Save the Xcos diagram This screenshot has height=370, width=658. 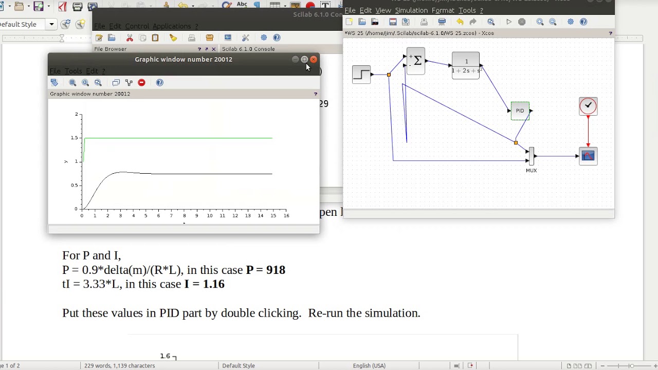tap(393, 22)
